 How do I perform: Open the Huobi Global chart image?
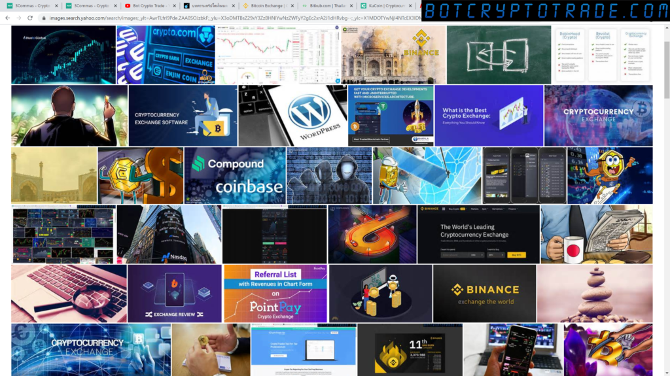pos(63,55)
